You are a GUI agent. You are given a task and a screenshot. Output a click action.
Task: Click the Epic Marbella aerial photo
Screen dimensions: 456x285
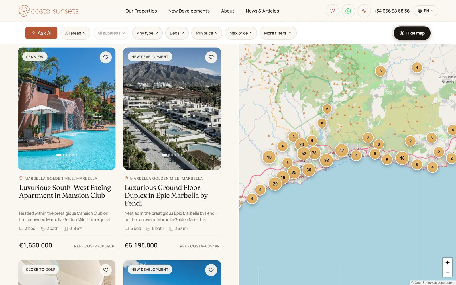[x=172, y=109]
